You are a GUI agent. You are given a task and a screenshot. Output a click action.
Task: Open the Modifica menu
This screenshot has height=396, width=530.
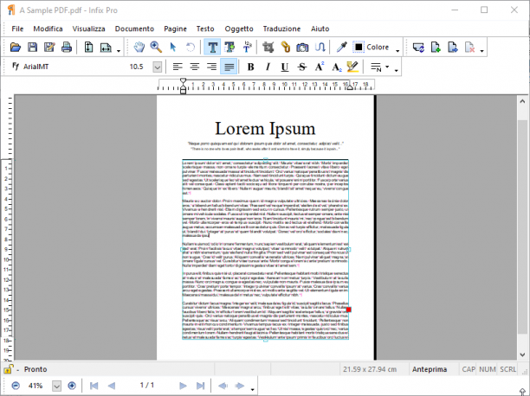(48, 29)
